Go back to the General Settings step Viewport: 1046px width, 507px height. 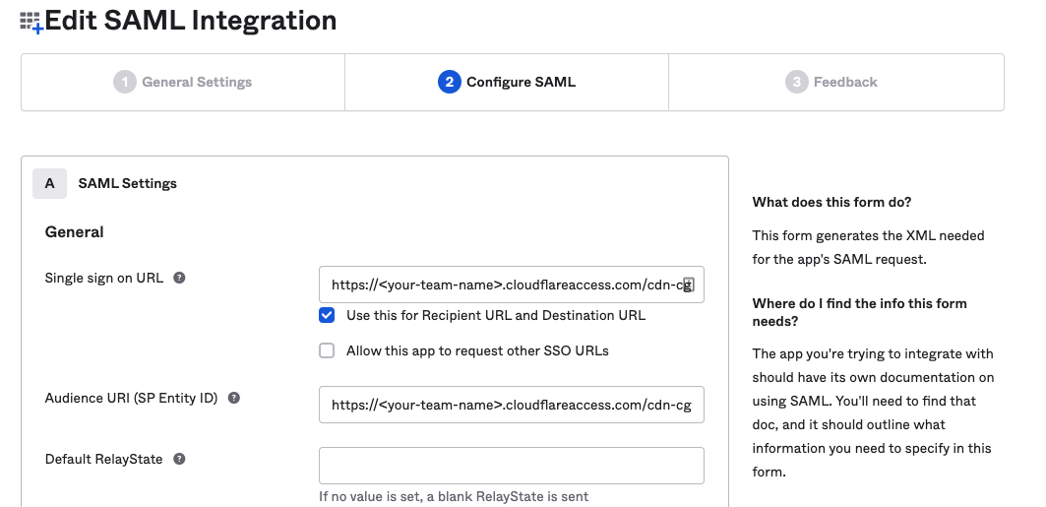point(183,83)
